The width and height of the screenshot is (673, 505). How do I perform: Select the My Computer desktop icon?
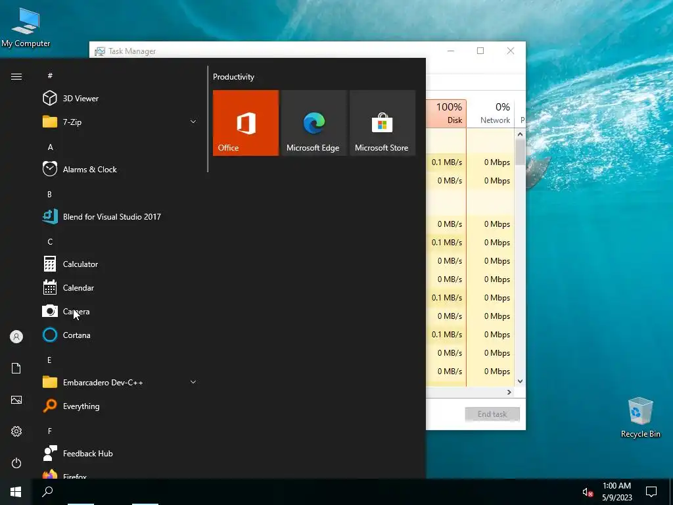tap(26, 26)
